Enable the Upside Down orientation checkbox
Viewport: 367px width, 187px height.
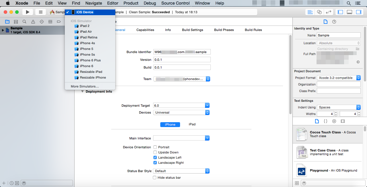[x=155, y=152]
